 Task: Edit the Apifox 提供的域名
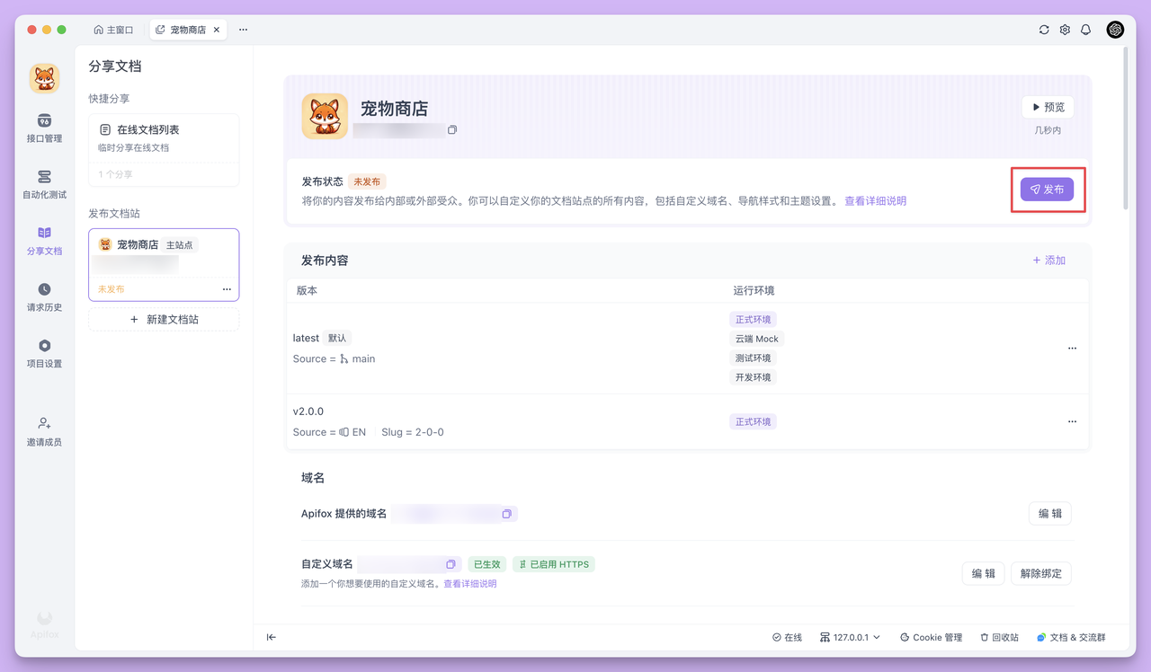click(1050, 514)
